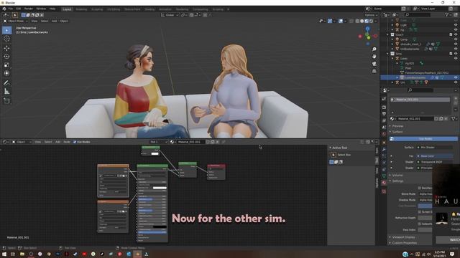The height and width of the screenshot is (258, 460).
Task: Select the Move tool
Action: click(x=6, y=48)
